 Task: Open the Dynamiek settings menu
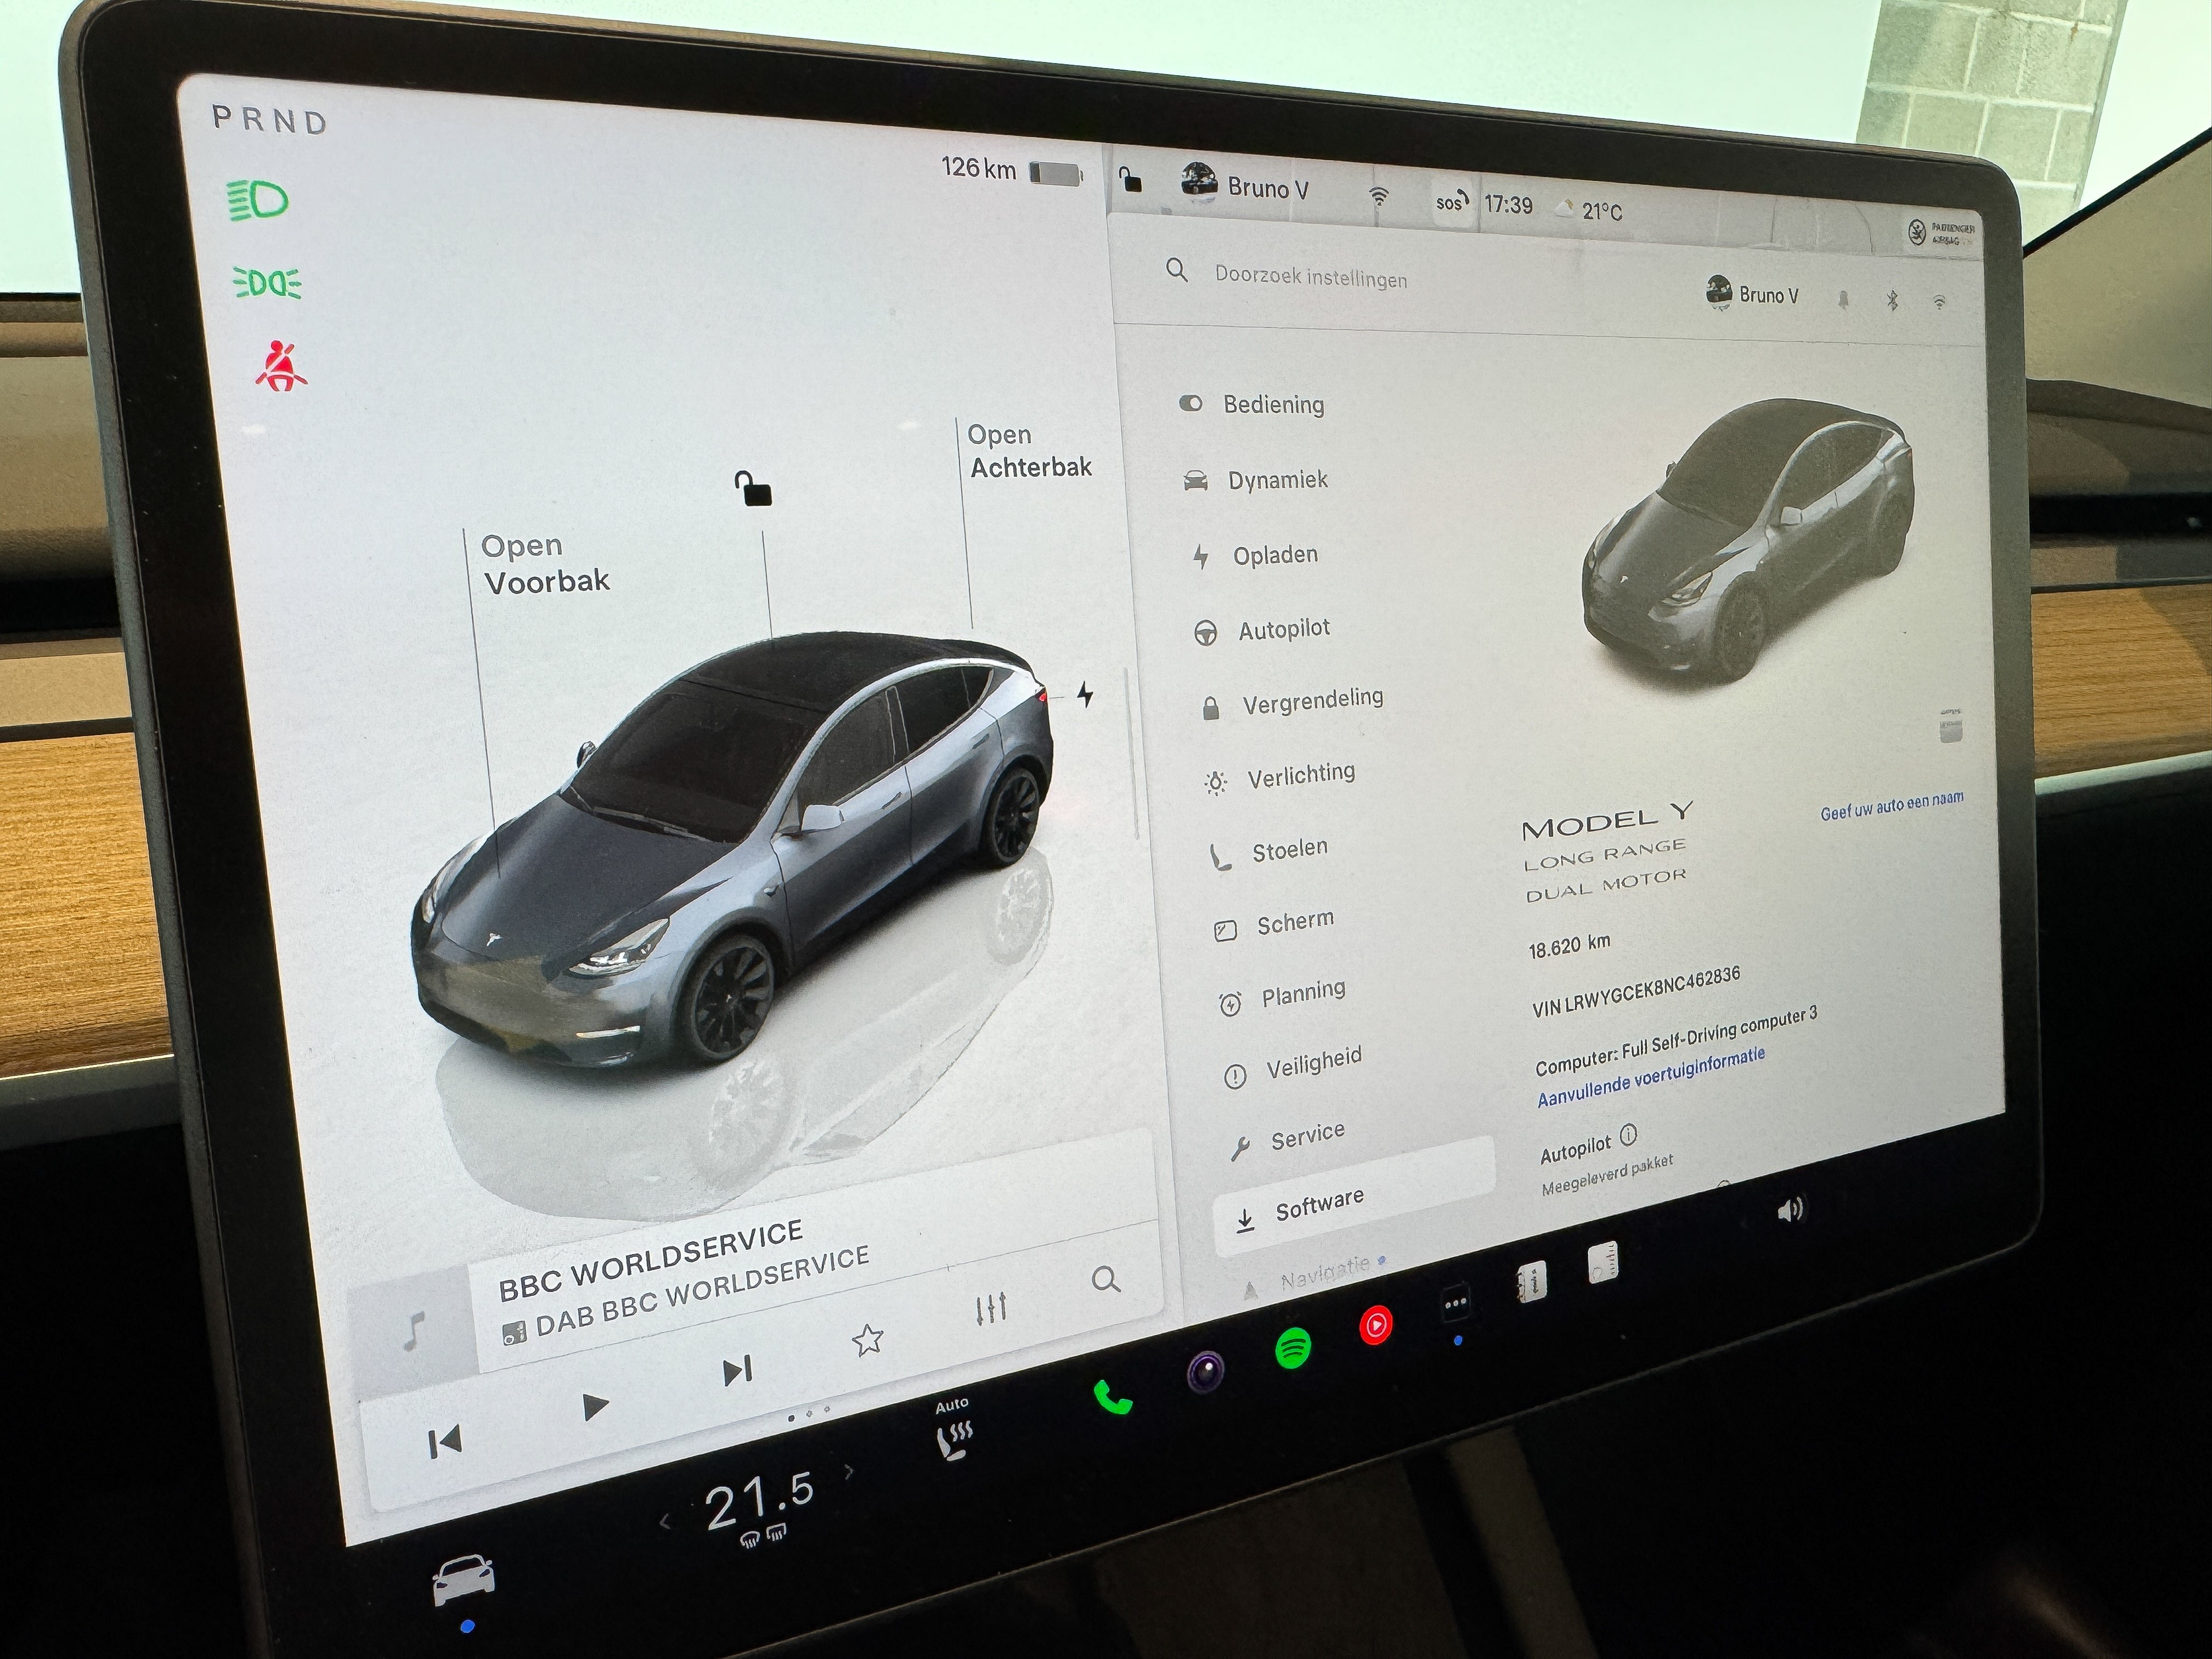(1256, 479)
